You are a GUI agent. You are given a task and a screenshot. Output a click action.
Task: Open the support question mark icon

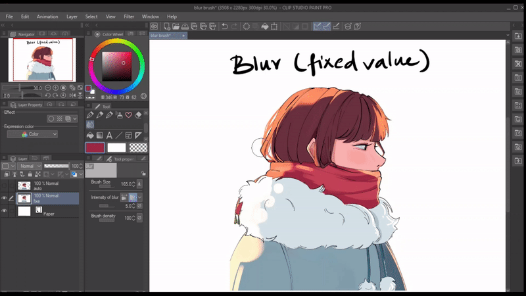[x=357, y=26]
